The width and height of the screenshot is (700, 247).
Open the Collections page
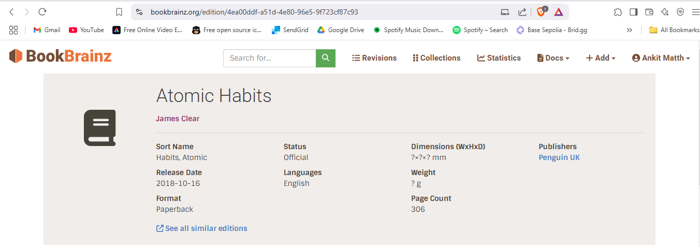(x=436, y=58)
